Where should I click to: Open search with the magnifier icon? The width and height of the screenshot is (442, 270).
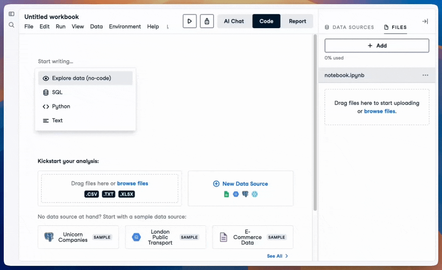click(12, 25)
